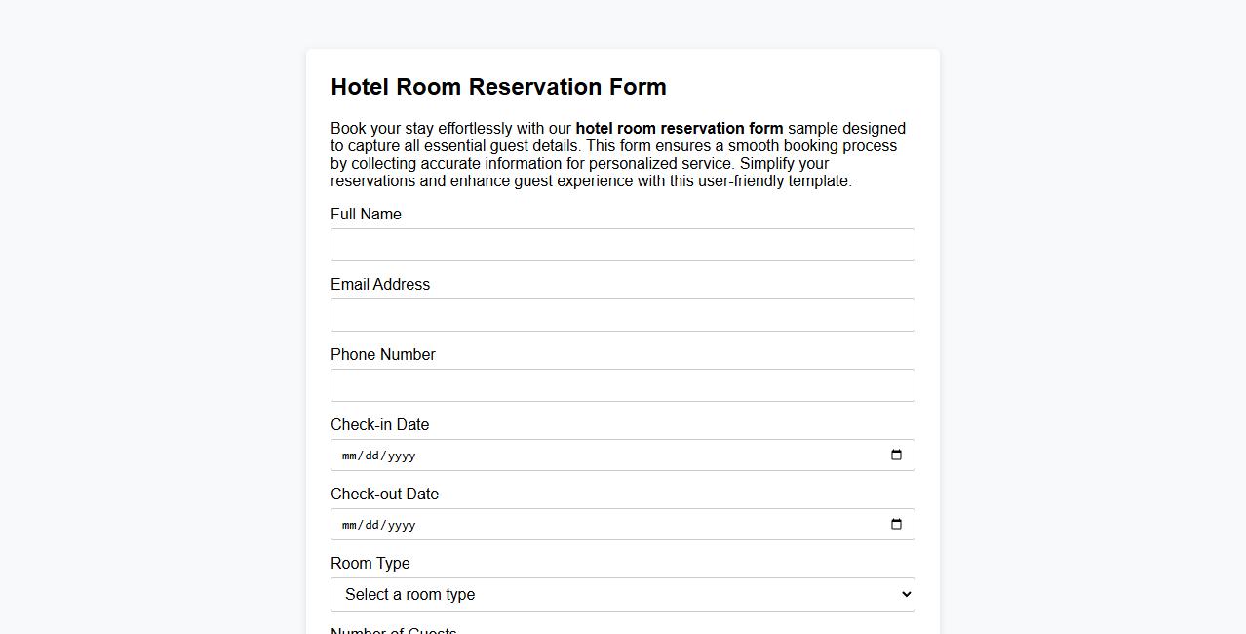Open the room type list showing 'Select a room type'

coord(622,594)
